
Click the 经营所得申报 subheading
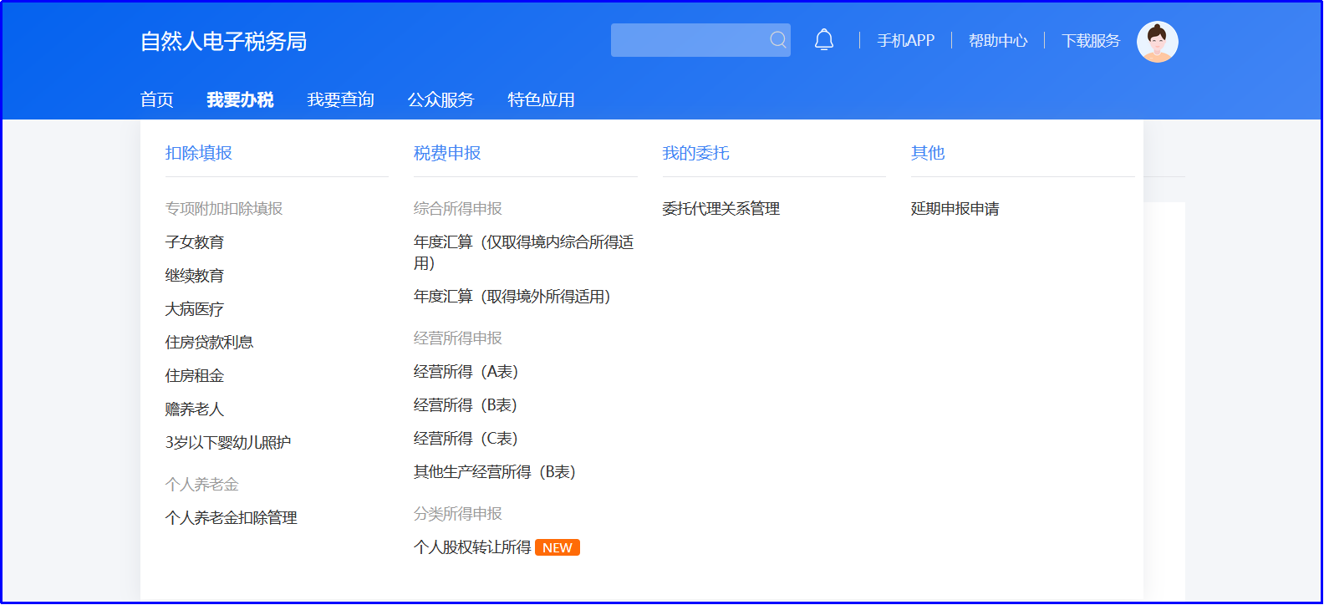pyautogui.click(x=458, y=338)
